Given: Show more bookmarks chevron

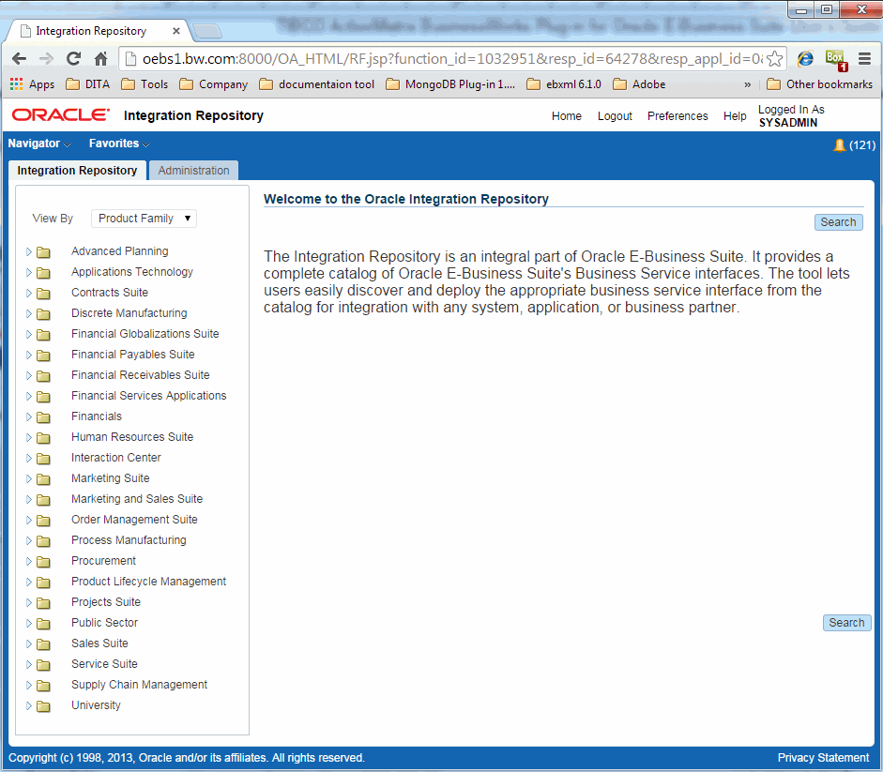Looking at the screenshot, I should pos(747,84).
